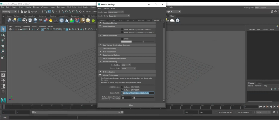Click the No Live Surface field

(x=91, y=12)
